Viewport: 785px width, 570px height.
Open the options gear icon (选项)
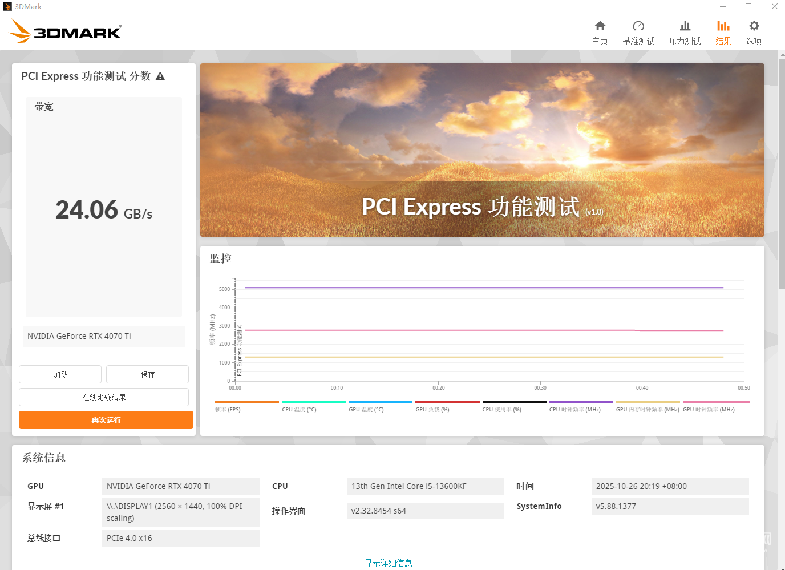(754, 26)
